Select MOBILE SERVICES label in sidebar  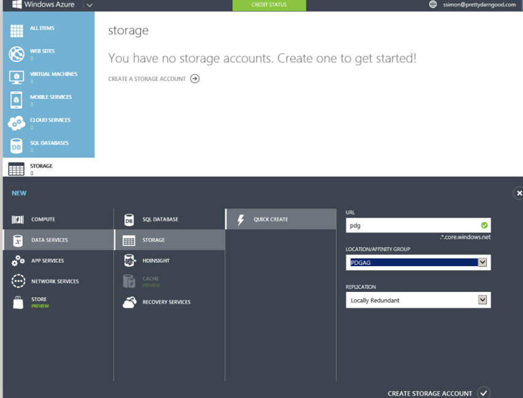pos(51,97)
